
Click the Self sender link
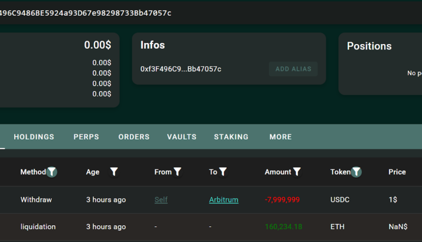[x=161, y=200]
